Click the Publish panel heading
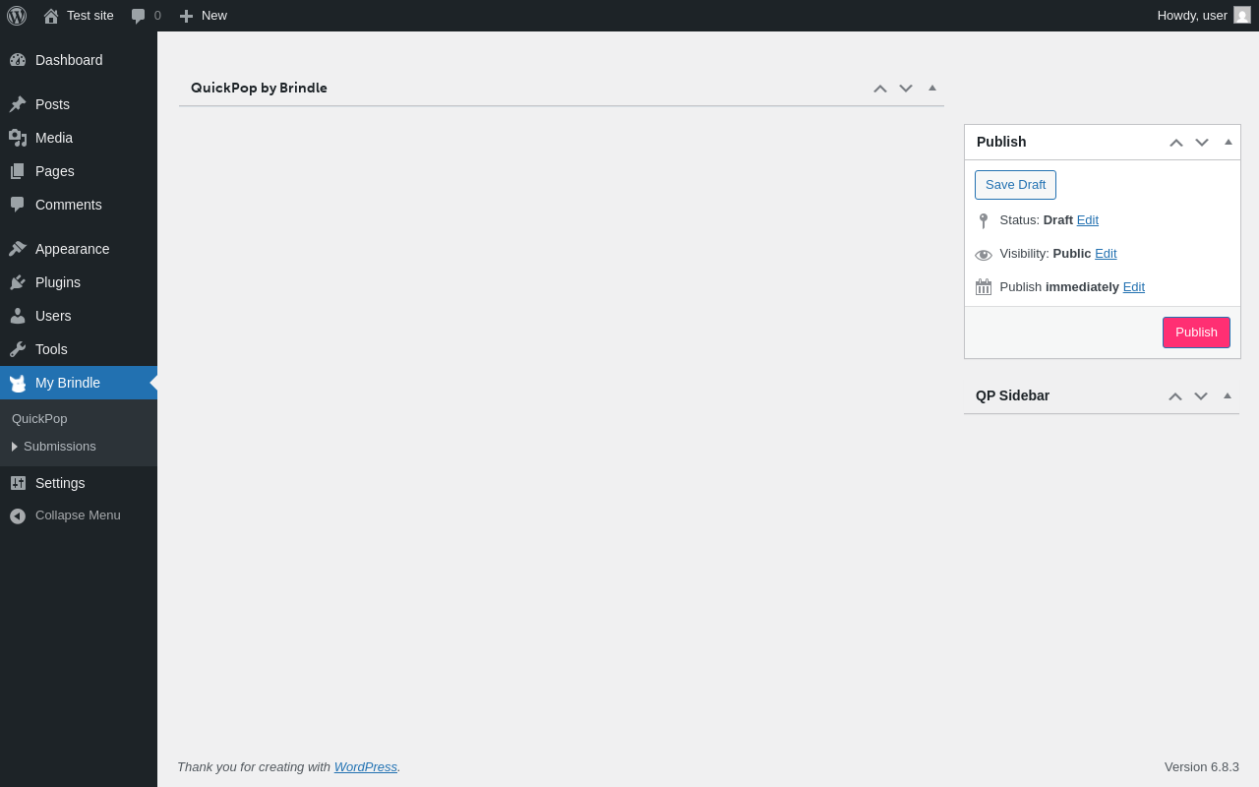This screenshot has height=787, width=1259. click(x=1001, y=142)
